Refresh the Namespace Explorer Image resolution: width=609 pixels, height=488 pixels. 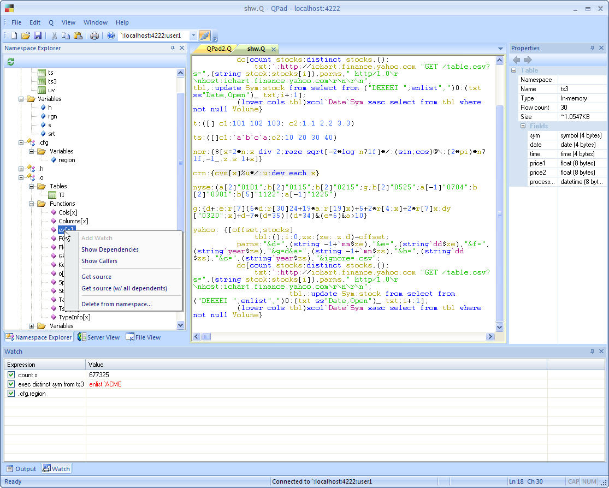pyautogui.click(x=10, y=61)
